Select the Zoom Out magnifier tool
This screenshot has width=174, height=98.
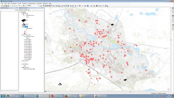coord(64,6)
